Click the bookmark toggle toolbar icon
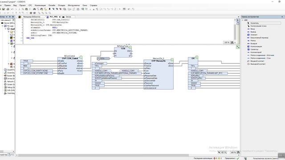 (49, 9)
